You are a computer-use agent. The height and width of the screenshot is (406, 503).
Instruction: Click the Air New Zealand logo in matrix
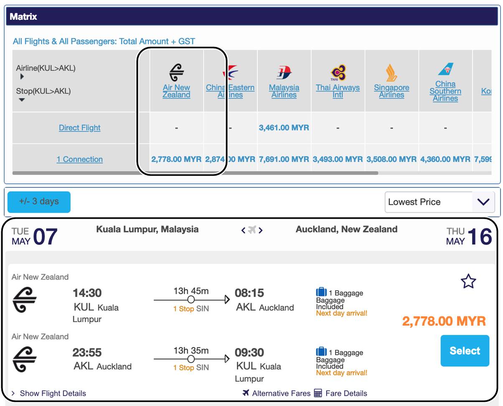pos(176,73)
